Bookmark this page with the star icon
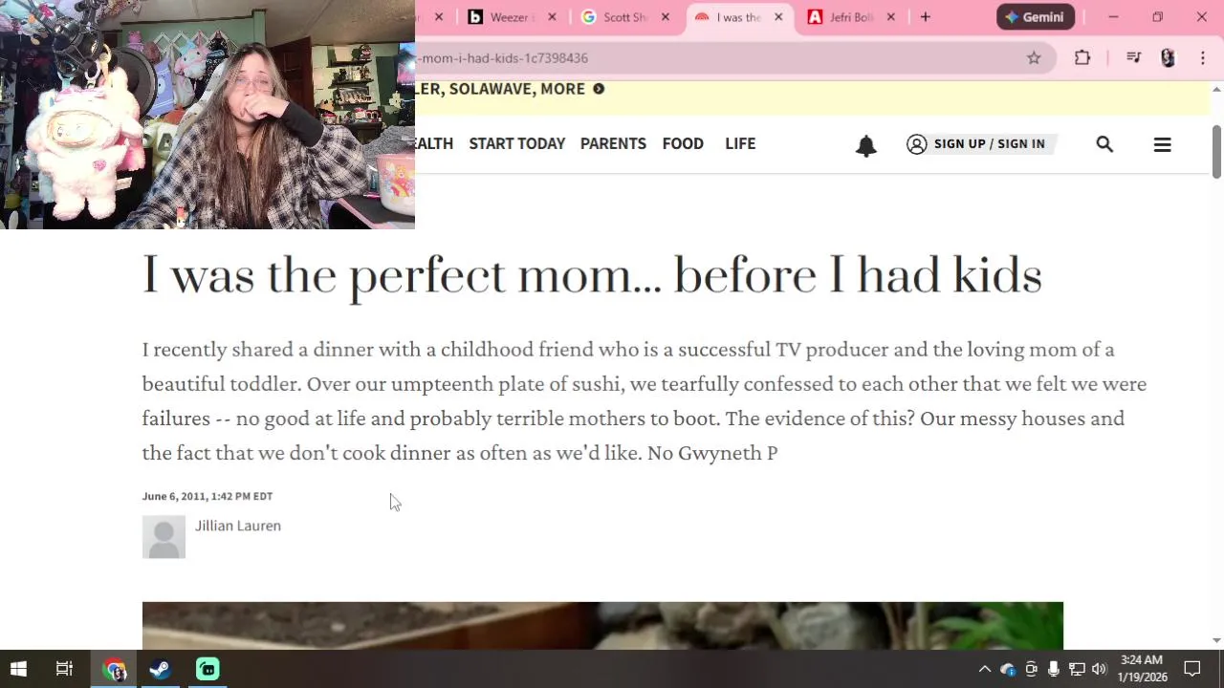The width and height of the screenshot is (1224, 688). 1034,58
